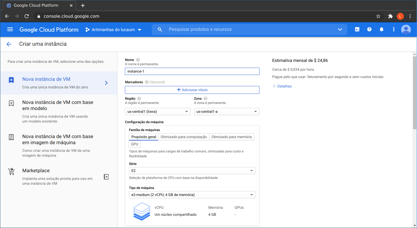Click the 4 GB memory value
This screenshot has height=228, width=417.
click(212, 215)
